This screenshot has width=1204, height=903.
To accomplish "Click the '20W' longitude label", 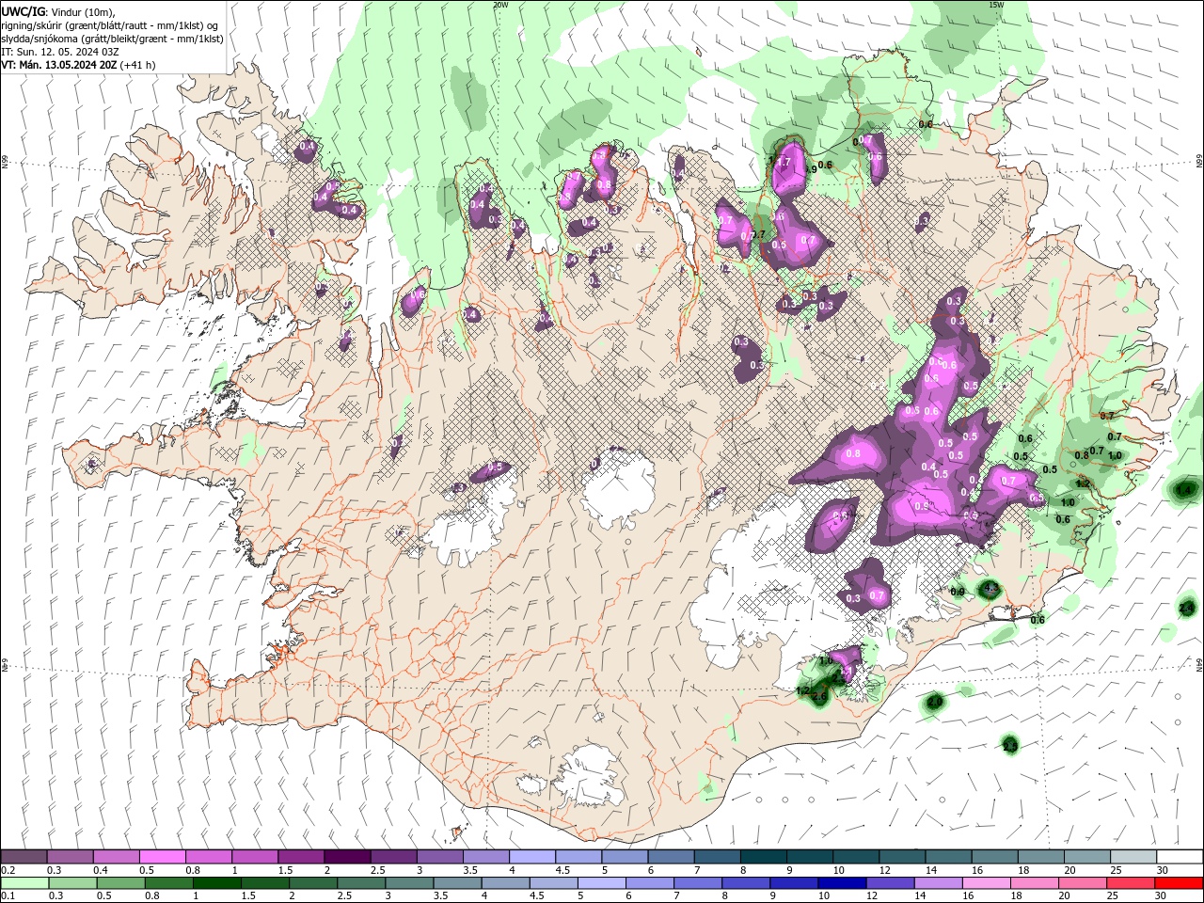I will 500,5.
